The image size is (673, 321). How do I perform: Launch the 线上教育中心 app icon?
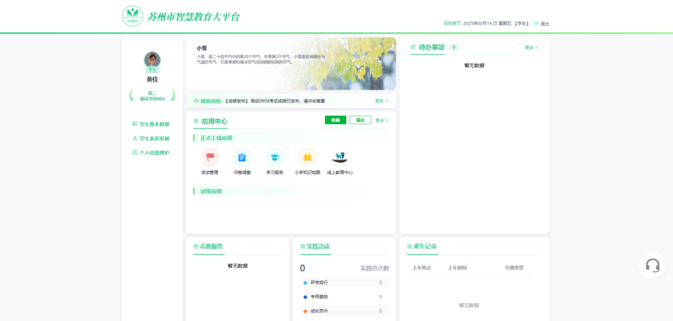point(340,158)
